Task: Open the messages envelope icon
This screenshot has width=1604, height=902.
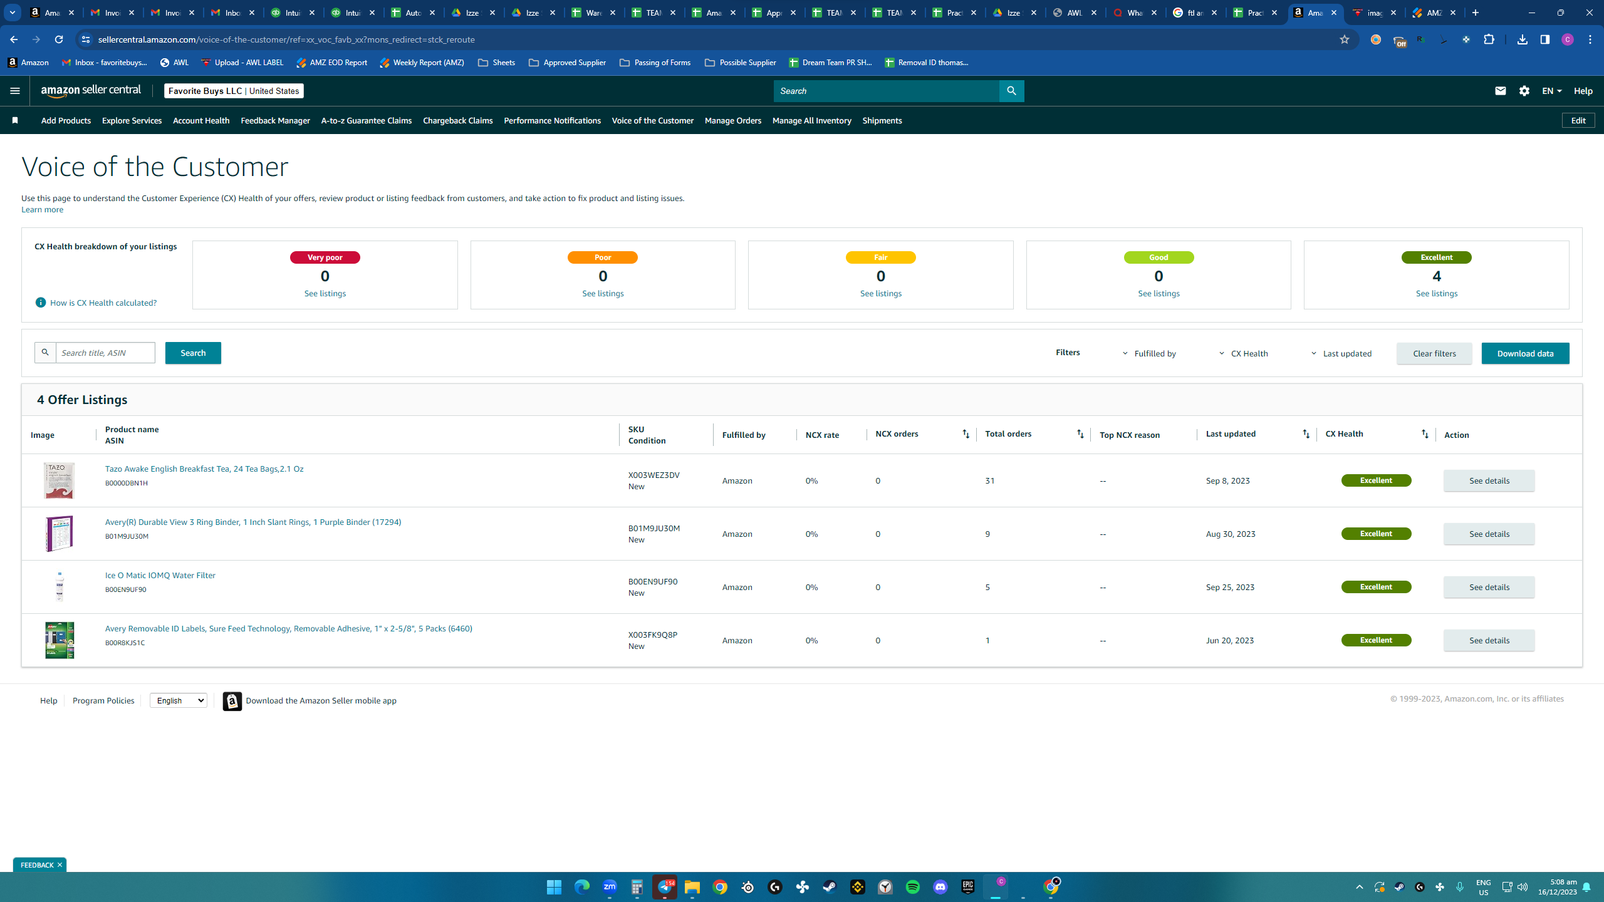Action: [1500, 91]
